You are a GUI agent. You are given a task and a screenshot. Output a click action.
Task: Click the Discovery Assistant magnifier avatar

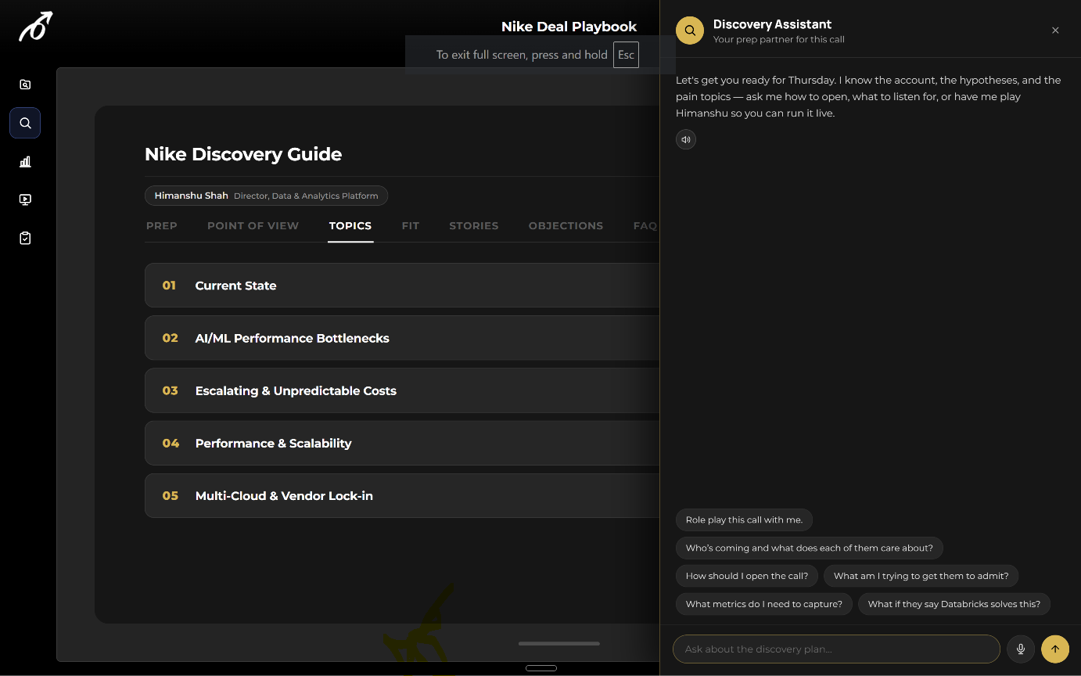(690, 31)
